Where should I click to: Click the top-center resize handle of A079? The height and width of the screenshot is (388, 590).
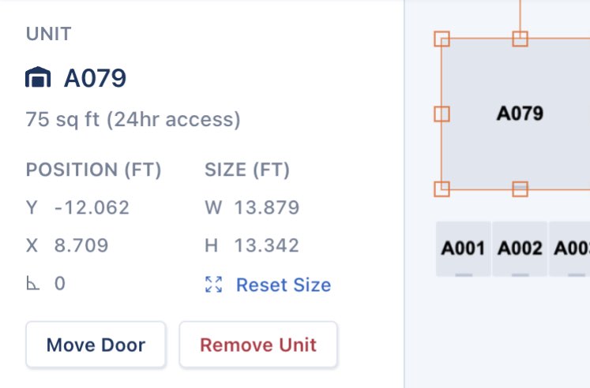520,38
